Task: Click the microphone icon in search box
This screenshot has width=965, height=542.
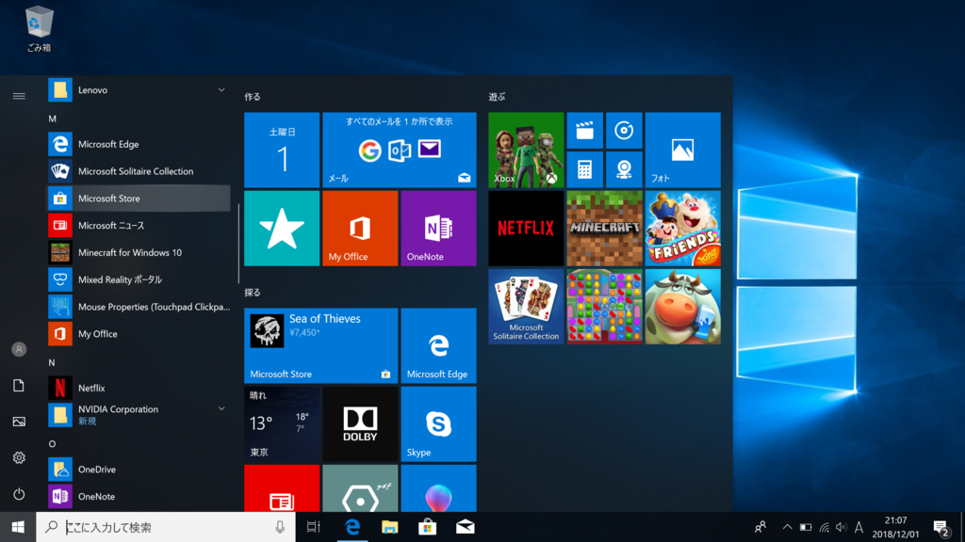Action: coord(280,527)
